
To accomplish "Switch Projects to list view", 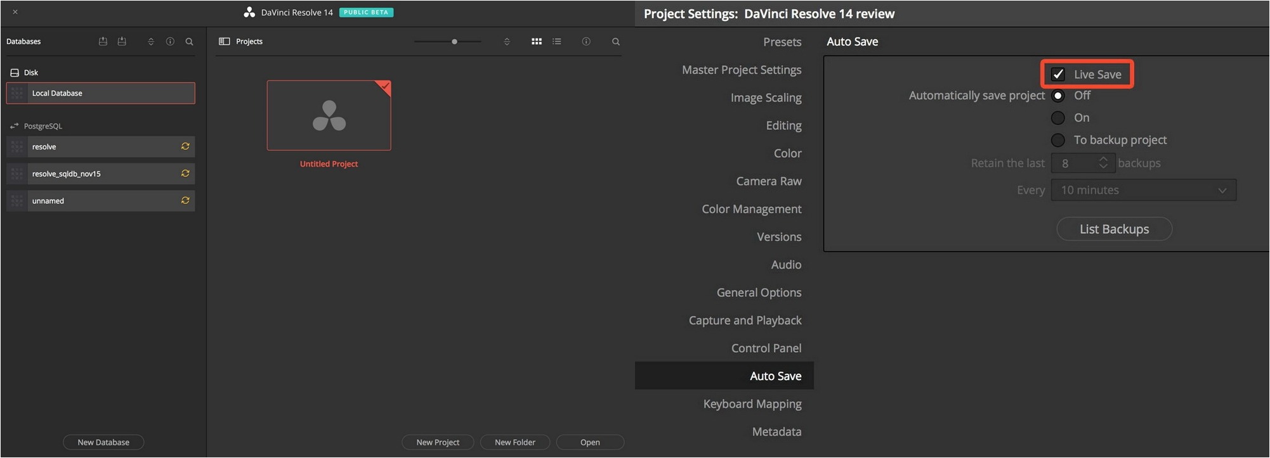I will point(557,41).
